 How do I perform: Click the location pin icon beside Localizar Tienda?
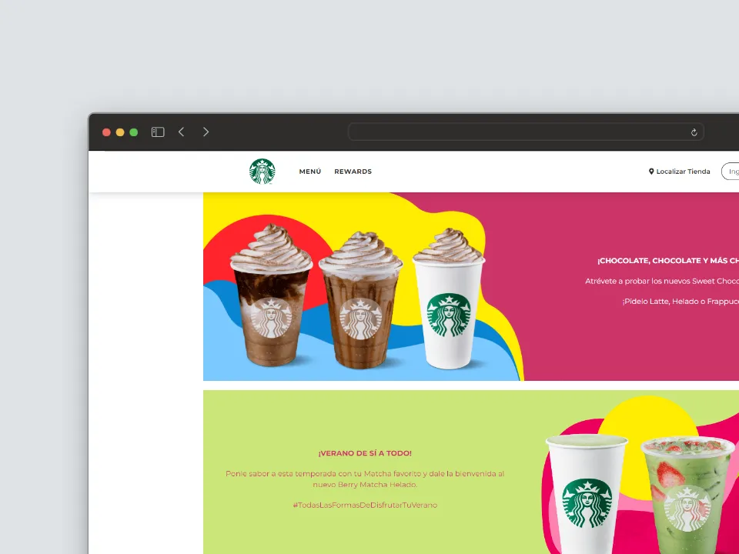[652, 172]
